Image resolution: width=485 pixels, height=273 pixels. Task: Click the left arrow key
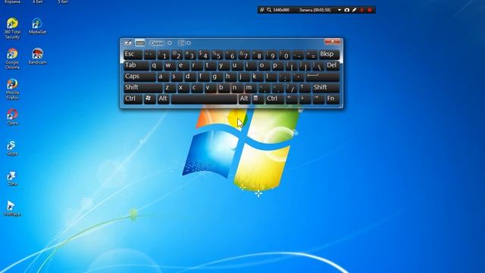pos(291,99)
